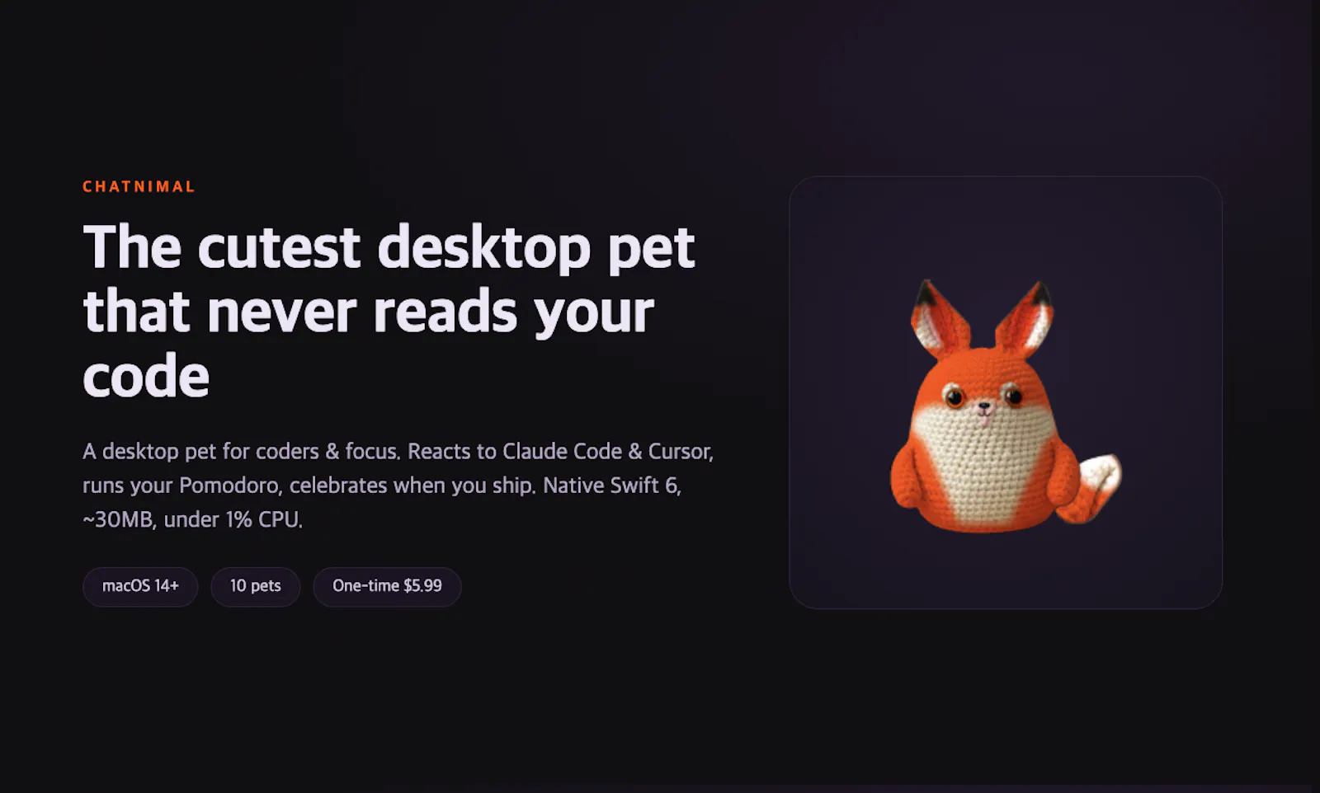Click the crocheted fox pet image

coord(1005,406)
